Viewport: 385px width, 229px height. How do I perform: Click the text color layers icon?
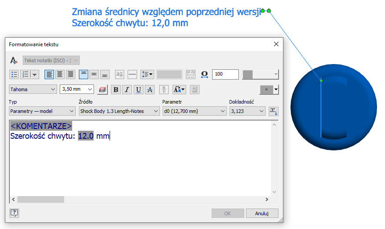point(102,89)
